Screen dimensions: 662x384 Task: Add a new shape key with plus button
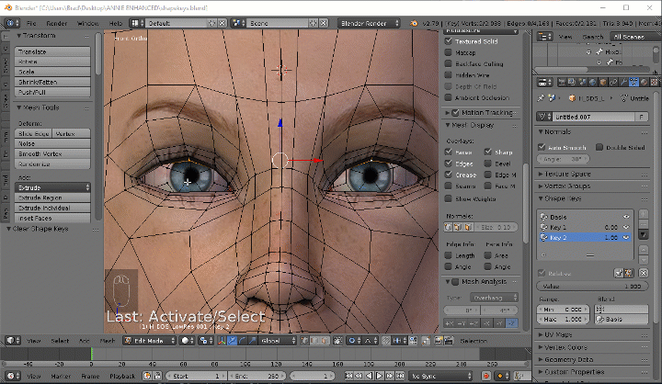coord(643,215)
